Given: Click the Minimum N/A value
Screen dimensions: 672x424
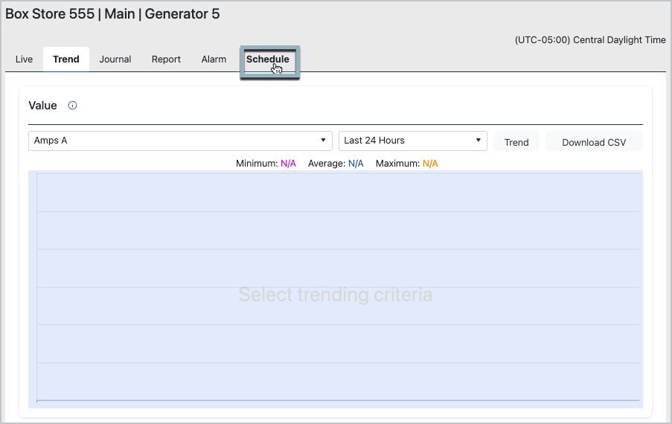Looking at the screenshot, I should tap(288, 164).
